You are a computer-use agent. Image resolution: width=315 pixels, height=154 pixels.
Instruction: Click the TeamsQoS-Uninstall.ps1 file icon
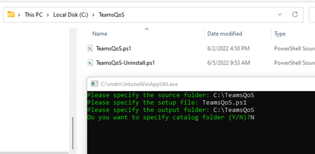click(x=90, y=63)
